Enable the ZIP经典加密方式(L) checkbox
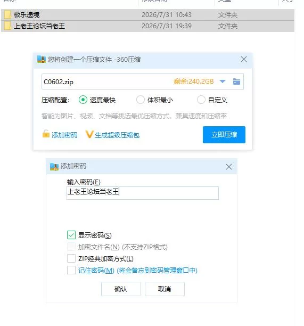The image size is (304, 326). (x=71, y=259)
